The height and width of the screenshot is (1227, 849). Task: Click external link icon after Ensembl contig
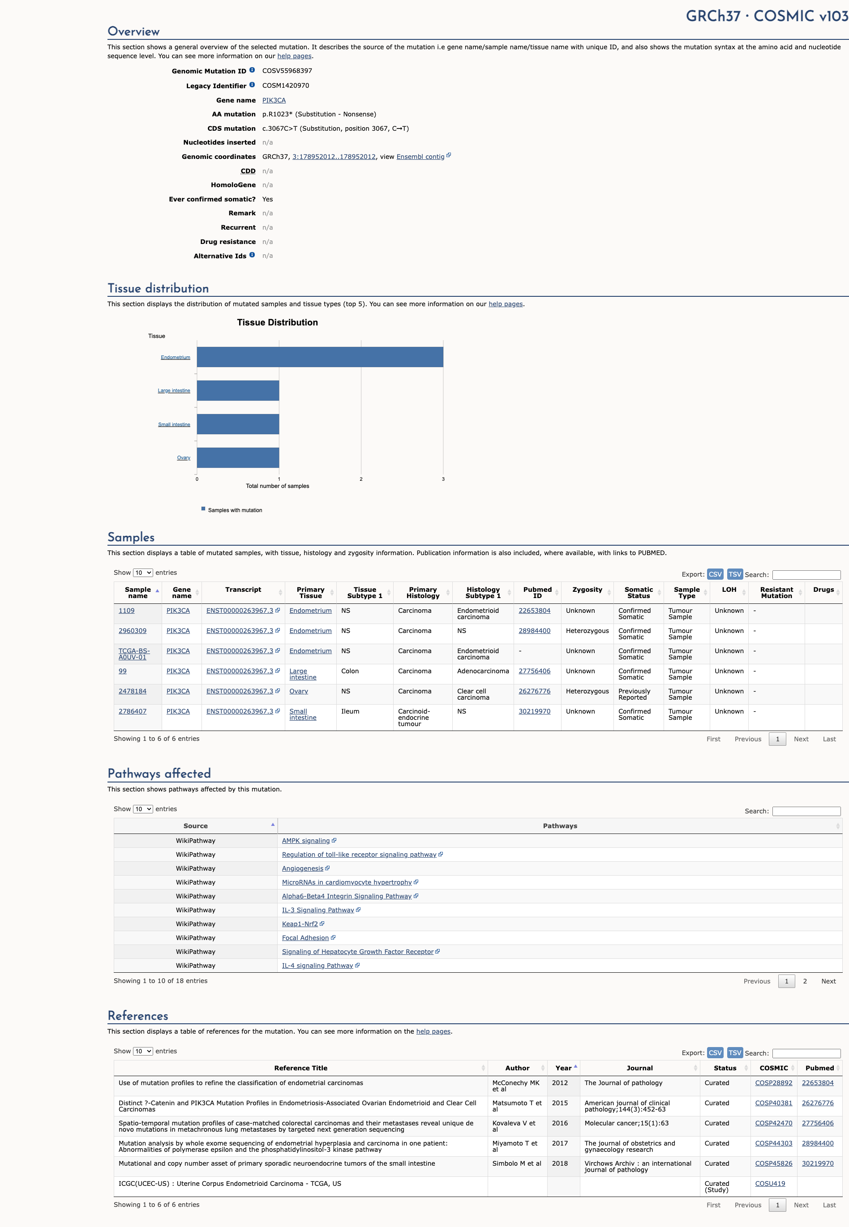(448, 155)
